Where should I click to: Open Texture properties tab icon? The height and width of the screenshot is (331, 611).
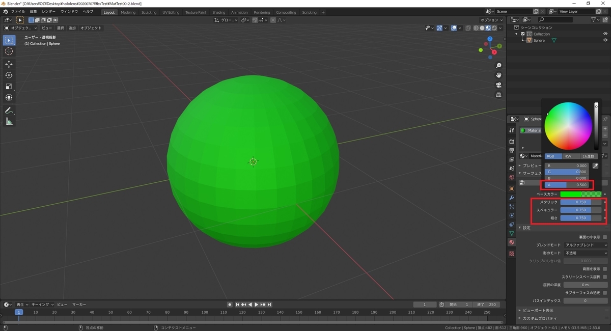click(512, 253)
